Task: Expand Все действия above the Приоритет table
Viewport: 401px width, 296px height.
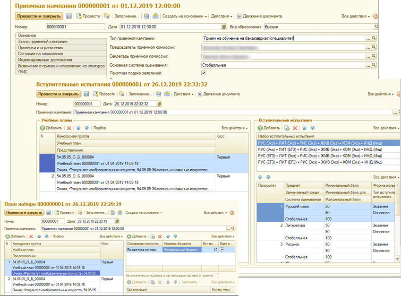Action: tap(386, 177)
